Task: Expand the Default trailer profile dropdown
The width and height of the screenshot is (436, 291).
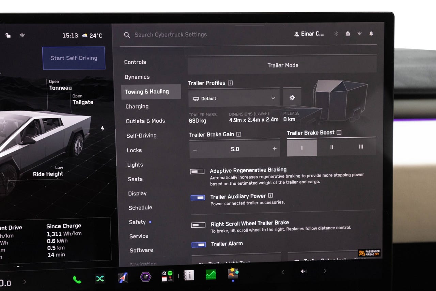Action: coord(234,98)
